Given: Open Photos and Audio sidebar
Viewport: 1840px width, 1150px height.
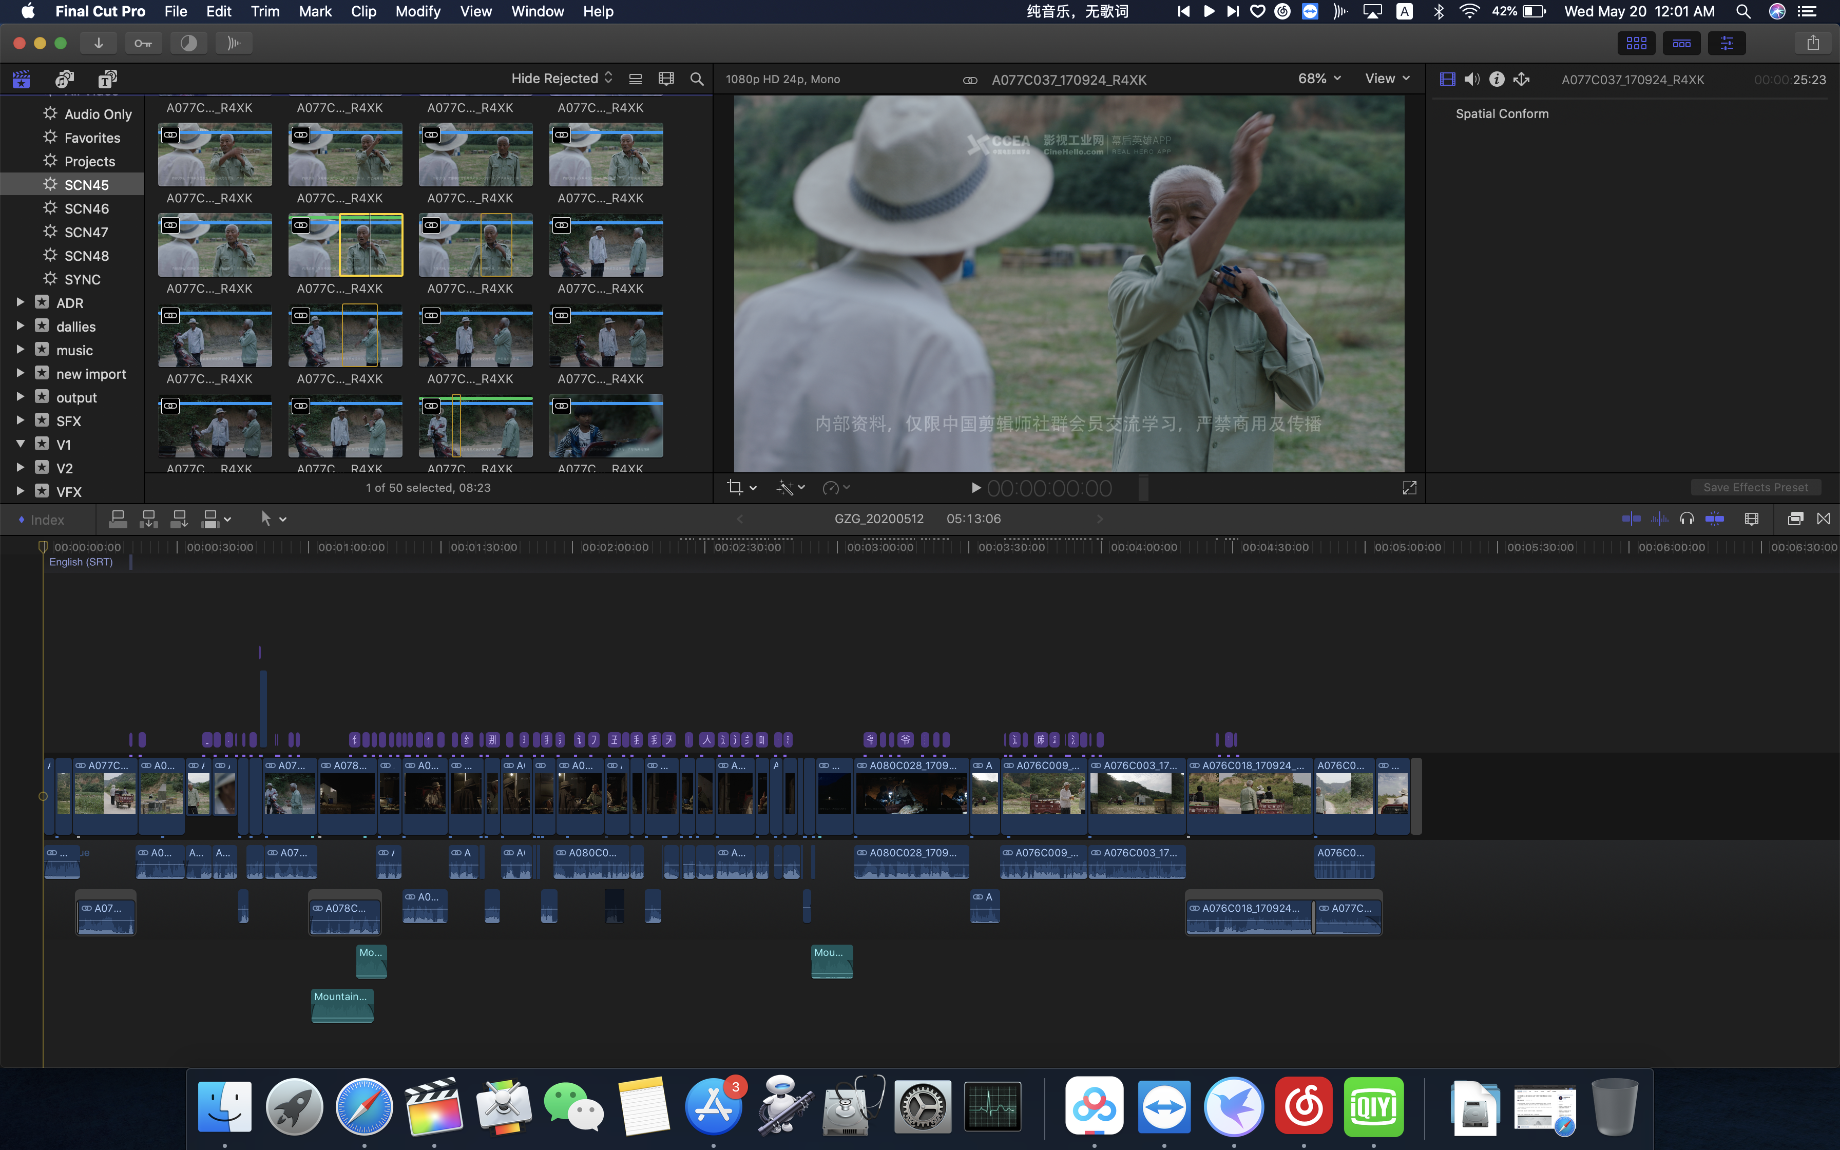Looking at the screenshot, I should tap(65, 79).
